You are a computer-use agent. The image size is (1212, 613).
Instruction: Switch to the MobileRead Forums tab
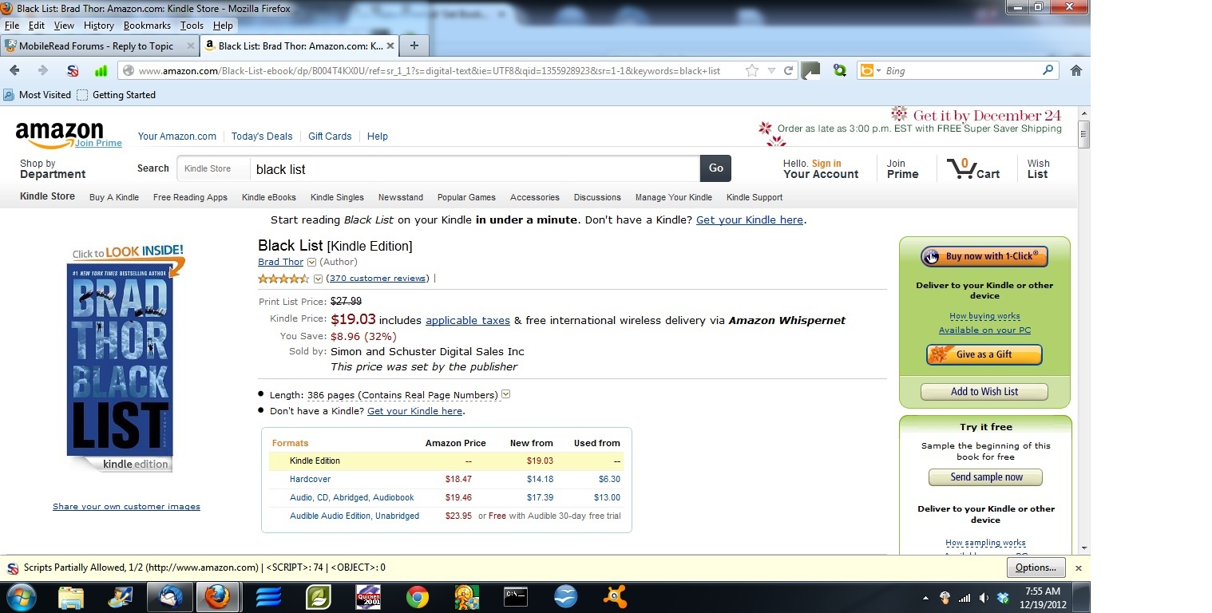click(x=100, y=45)
